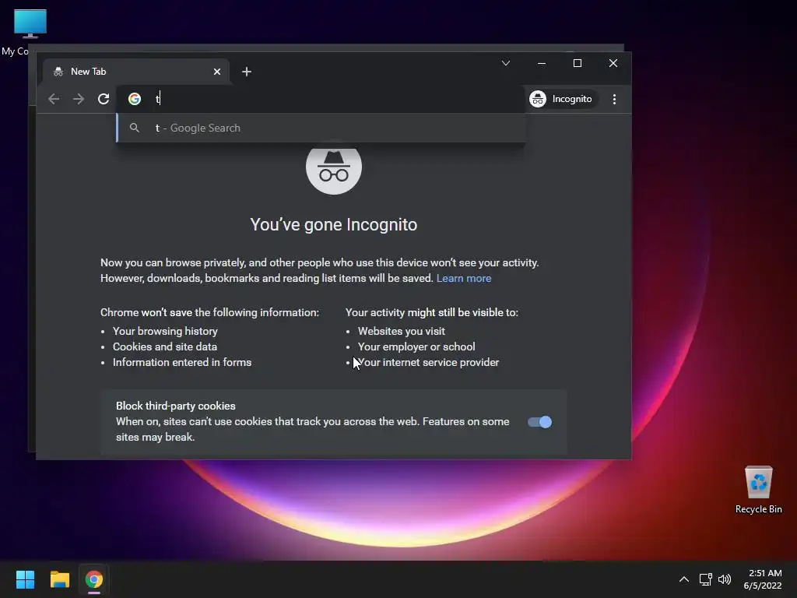Screen dimensions: 797x598
Task: Show hidden system tray icons
Action: pos(684,579)
